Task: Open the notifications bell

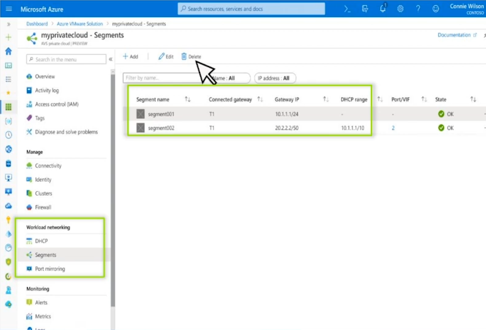Action: [x=383, y=9]
